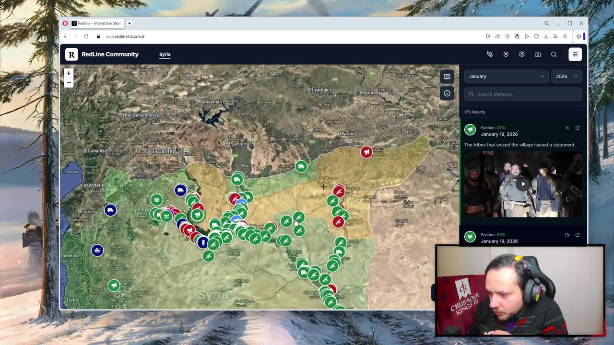Open the Opera menu logo
Screen dimensions: 614x345
click(x=65, y=23)
